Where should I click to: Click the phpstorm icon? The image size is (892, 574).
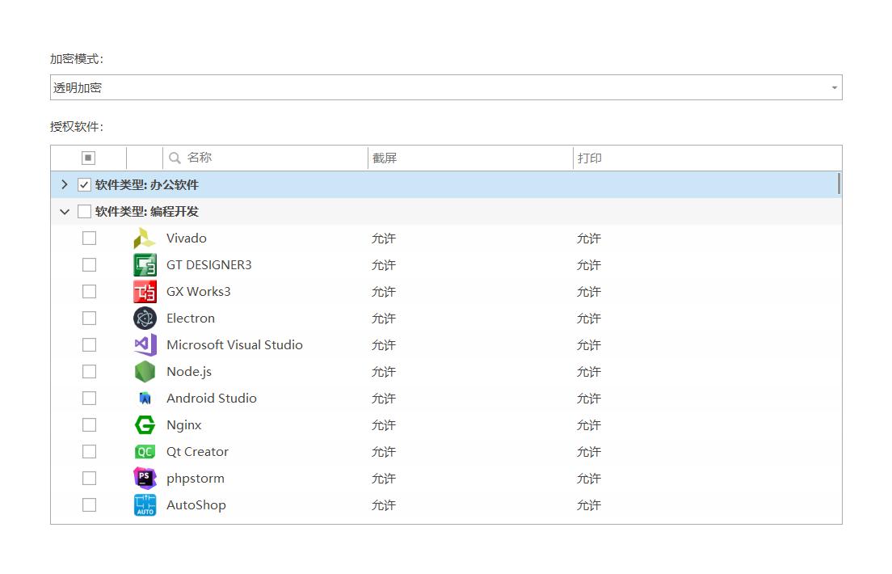[x=145, y=479]
